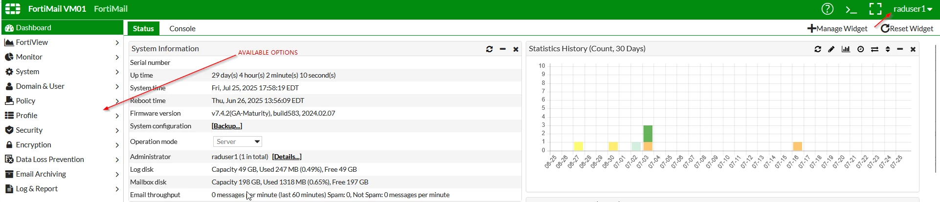Refresh the Statistics History widget
This screenshot has height=202, width=940.
click(818, 49)
